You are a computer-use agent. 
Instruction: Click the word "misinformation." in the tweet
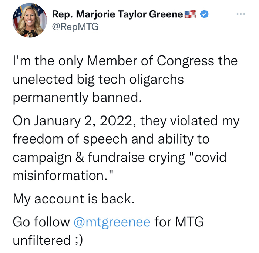point(62,175)
